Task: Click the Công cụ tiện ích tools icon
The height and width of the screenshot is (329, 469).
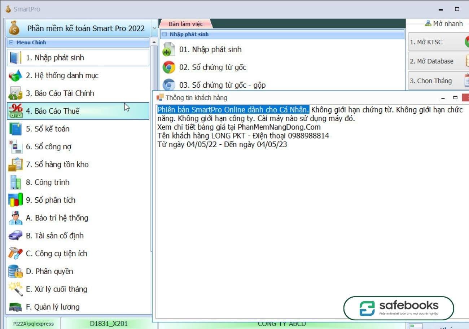Action: click(x=15, y=253)
